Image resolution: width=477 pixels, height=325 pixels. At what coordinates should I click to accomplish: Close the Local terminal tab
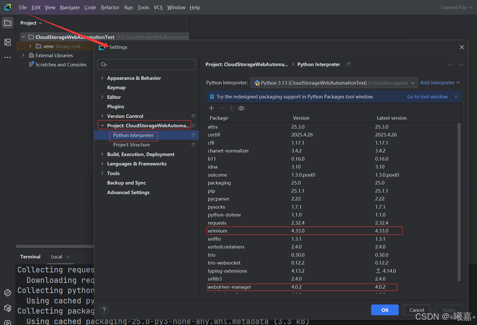(68, 257)
